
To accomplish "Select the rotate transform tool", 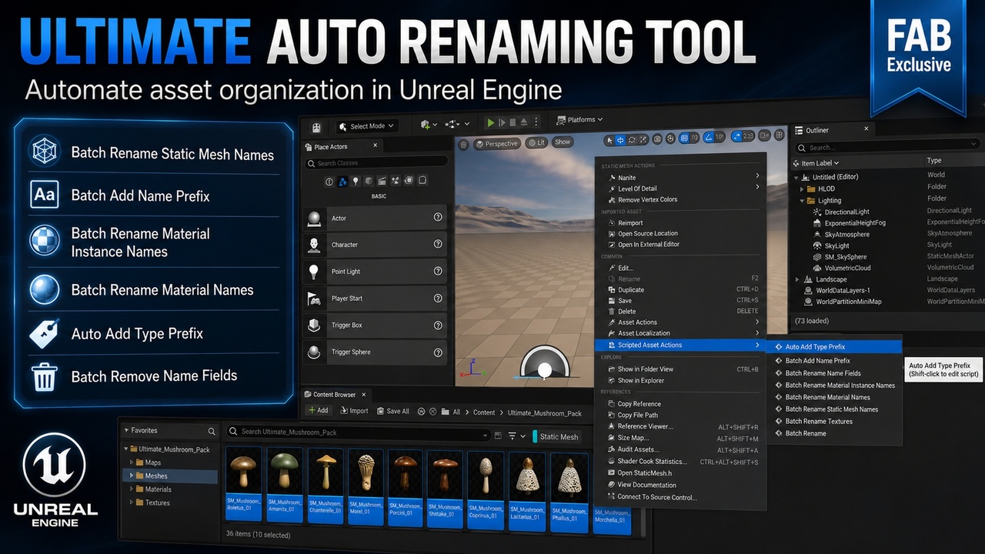I will (x=632, y=140).
